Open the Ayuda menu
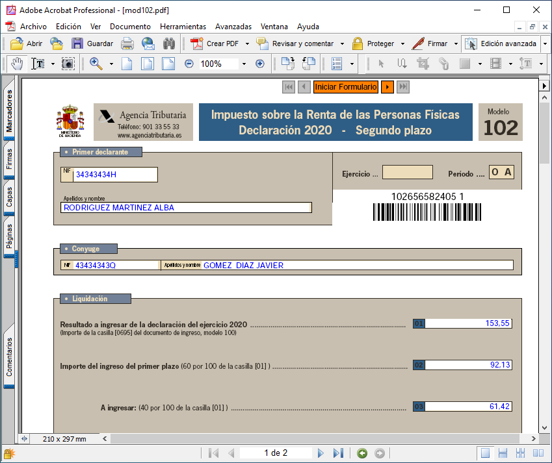552x463 pixels. pos(308,27)
